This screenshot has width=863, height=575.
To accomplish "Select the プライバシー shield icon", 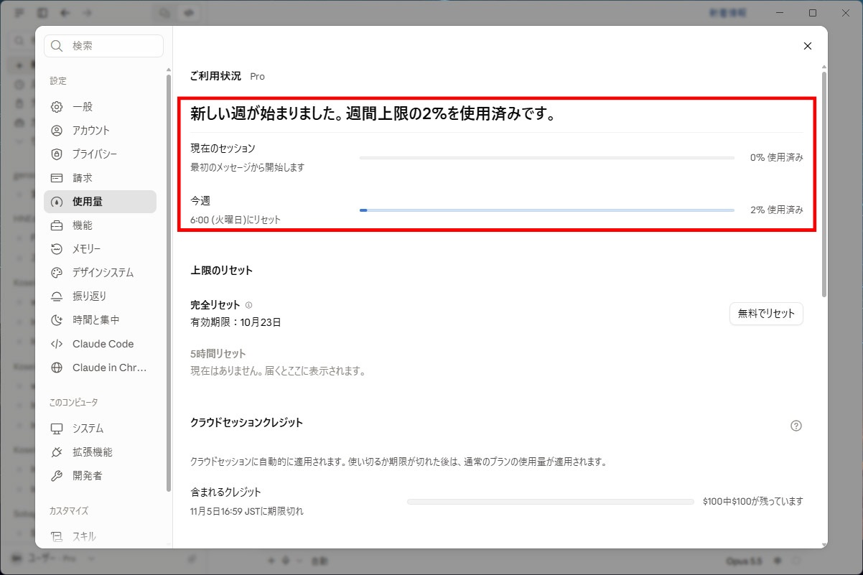I will pos(57,154).
